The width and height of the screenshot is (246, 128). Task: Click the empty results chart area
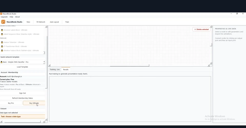tap(130, 99)
